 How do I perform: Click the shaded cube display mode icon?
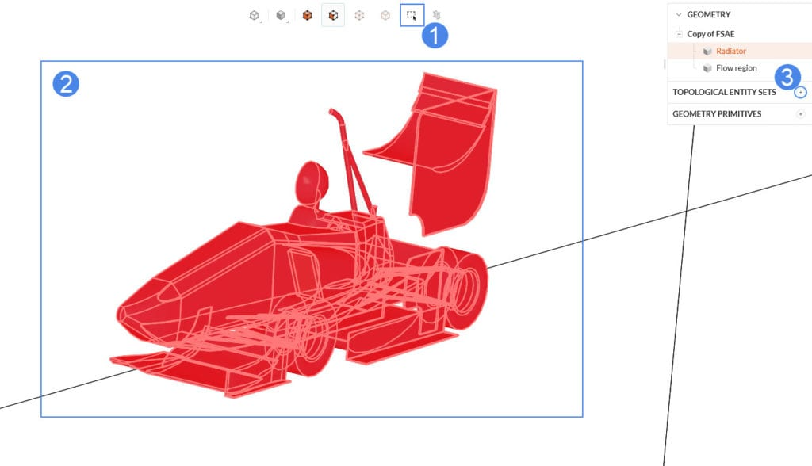tap(280, 16)
